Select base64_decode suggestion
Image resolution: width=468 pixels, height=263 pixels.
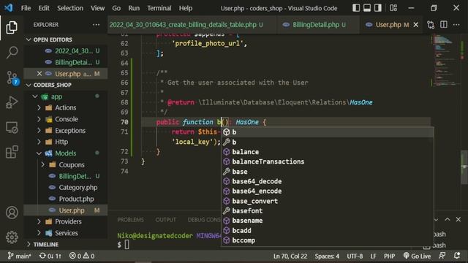point(328,181)
